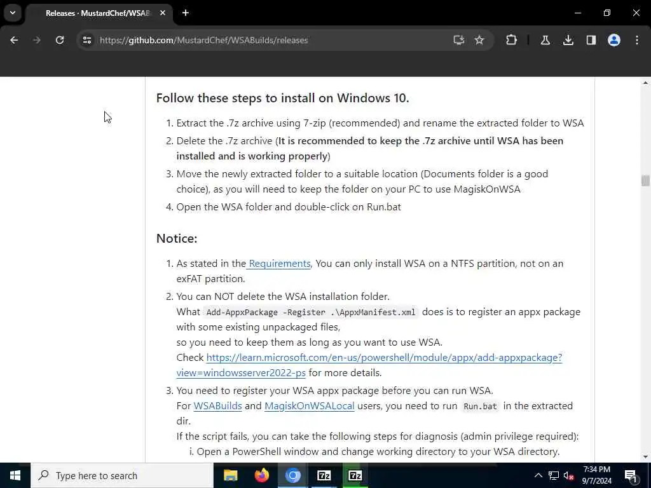The image size is (651, 488).
Task: Open Firefox from the taskbar
Action: click(x=261, y=475)
